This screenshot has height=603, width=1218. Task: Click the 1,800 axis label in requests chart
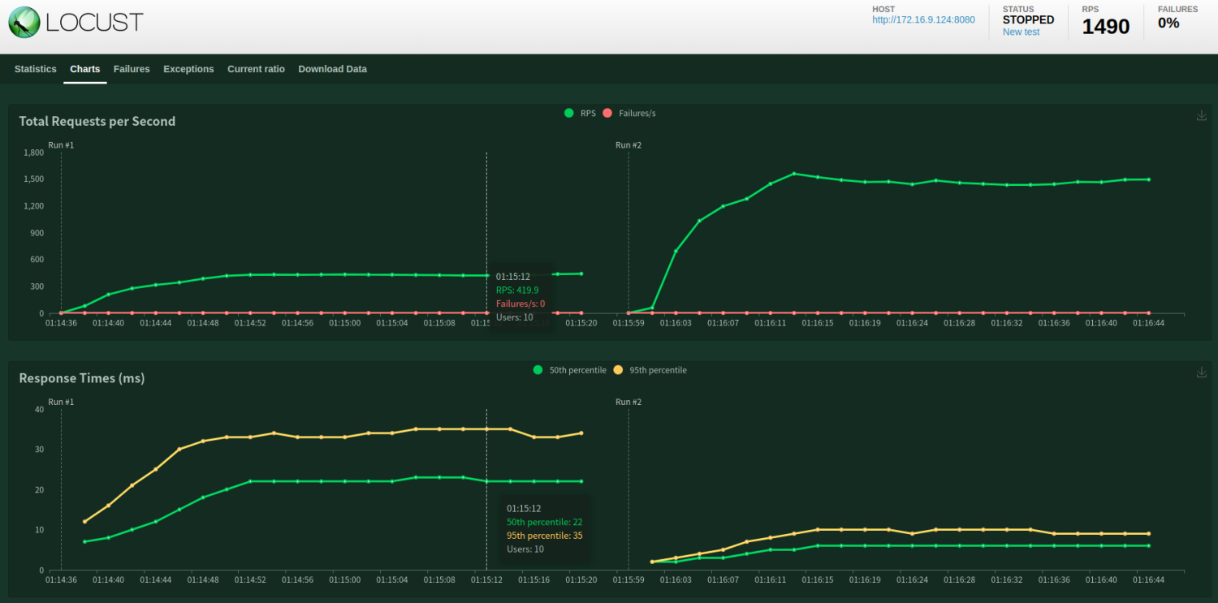click(x=33, y=152)
